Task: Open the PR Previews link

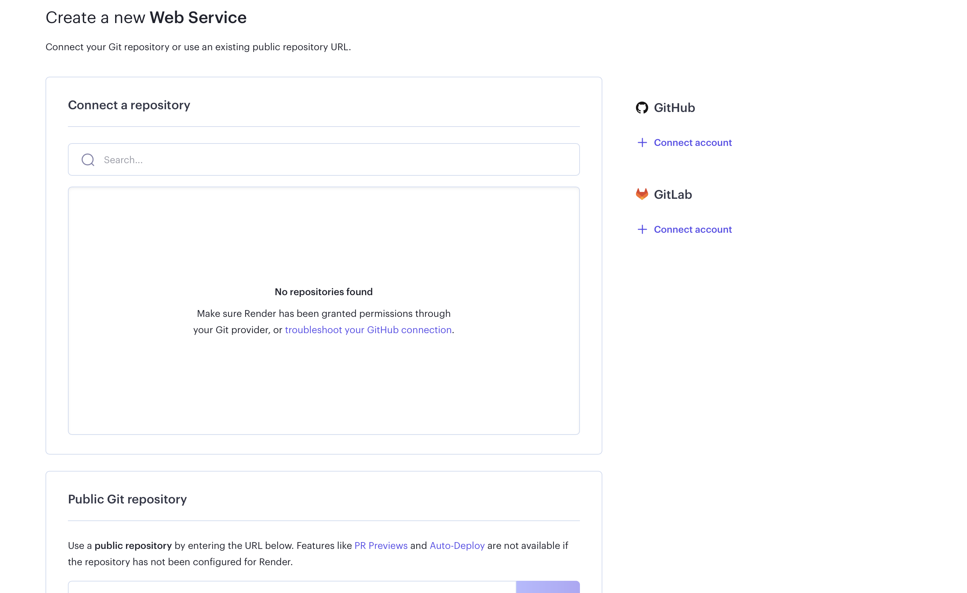Action: pos(381,546)
